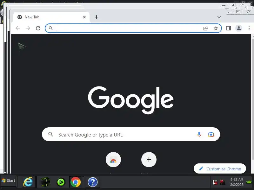
Task: Maximize the front Chrome window
Action: click(238, 12)
